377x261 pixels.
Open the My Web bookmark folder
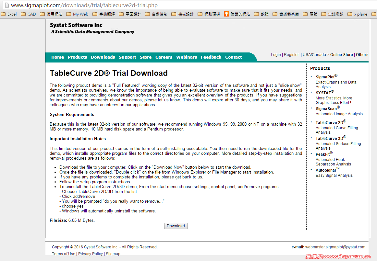tap(77, 14)
